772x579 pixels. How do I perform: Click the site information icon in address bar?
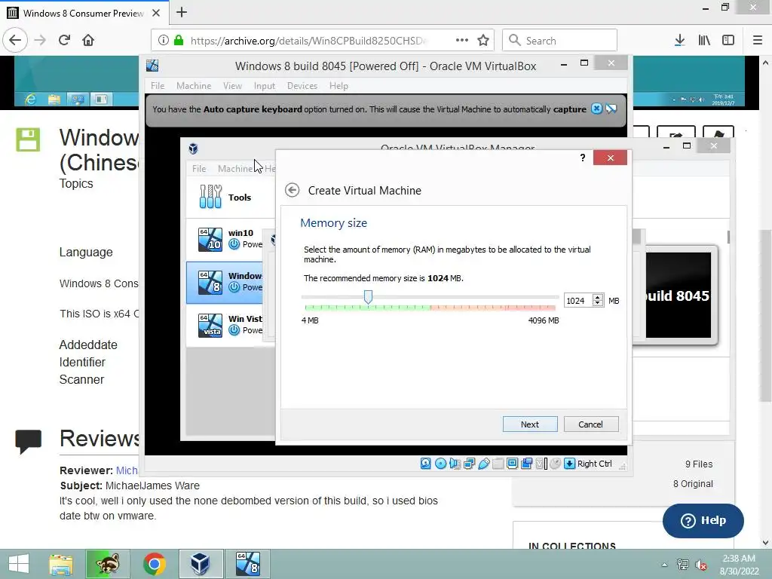coord(163,40)
